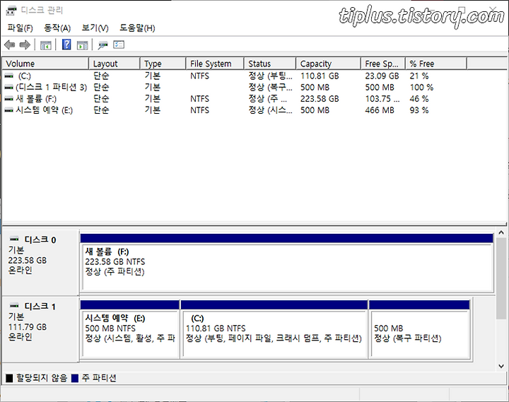Image resolution: width=509 pixels, height=402 pixels.
Task: Open the Properties list toolbar icon
Action: 119,45
